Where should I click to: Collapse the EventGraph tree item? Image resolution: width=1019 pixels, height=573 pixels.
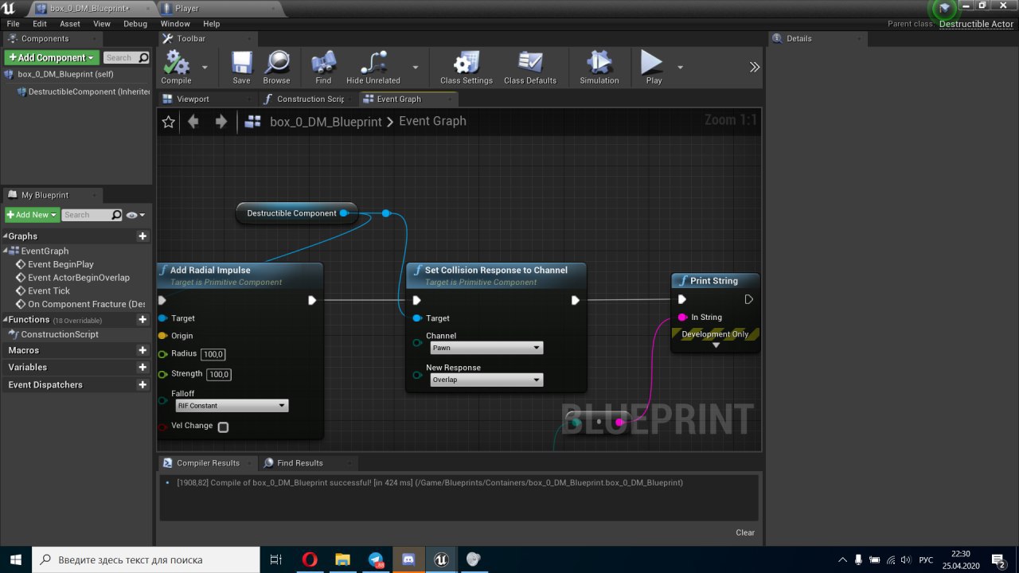(x=6, y=251)
